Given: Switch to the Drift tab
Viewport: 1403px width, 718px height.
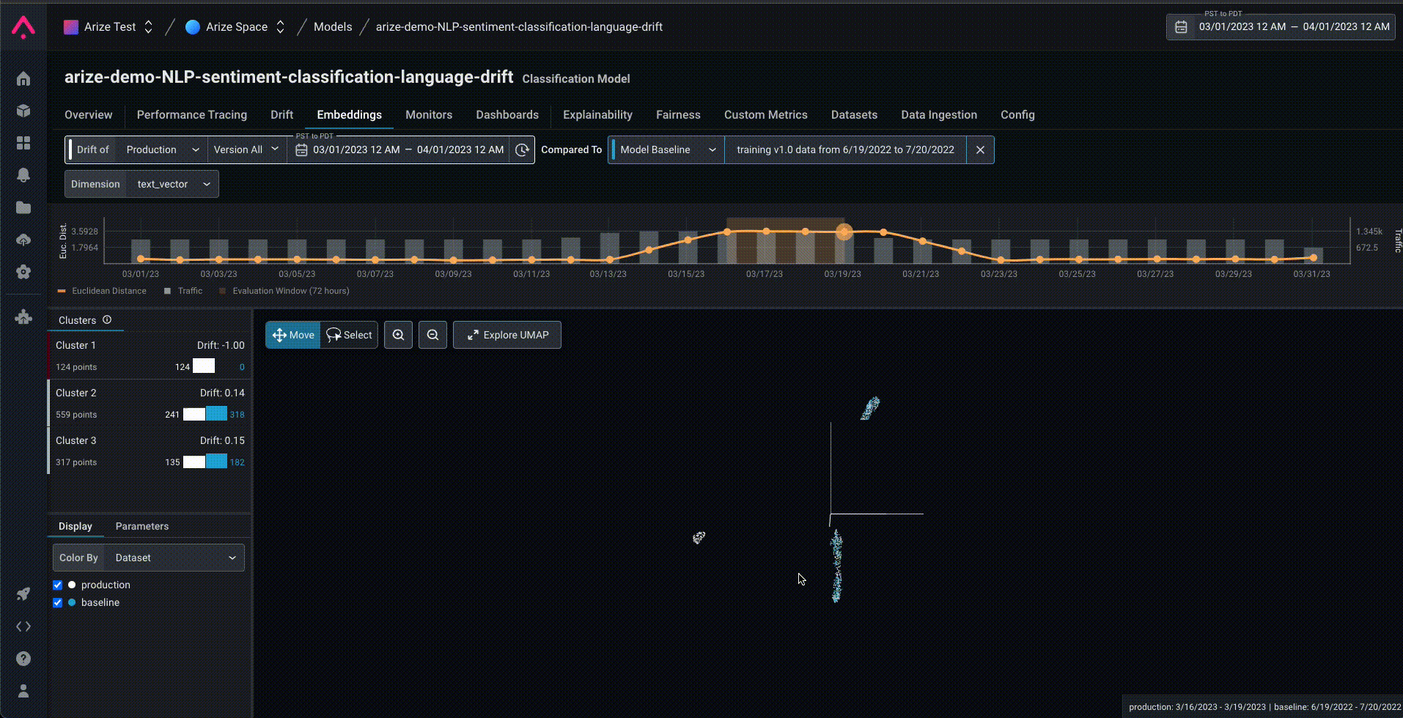Looking at the screenshot, I should point(281,115).
